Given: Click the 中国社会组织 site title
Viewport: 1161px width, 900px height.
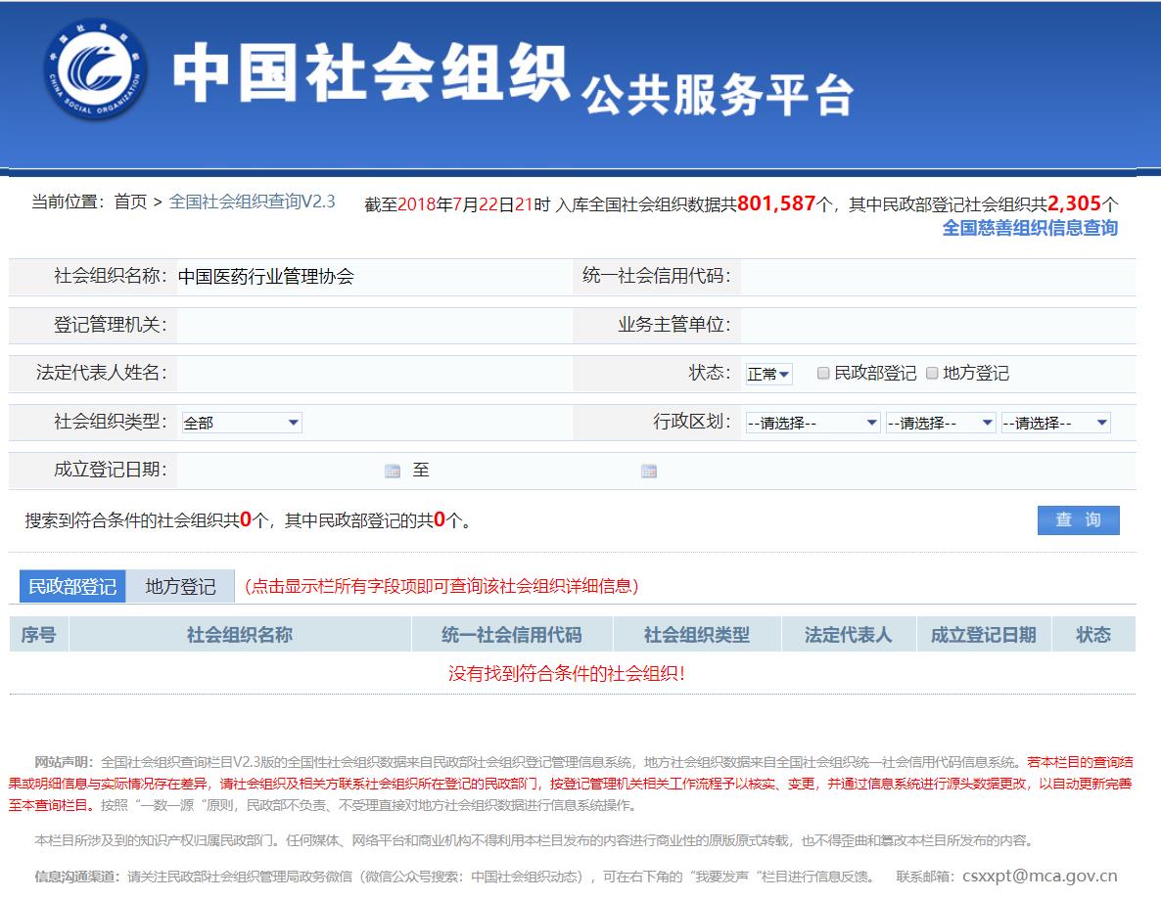Looking at the screenshot, I should coord(371,72).
